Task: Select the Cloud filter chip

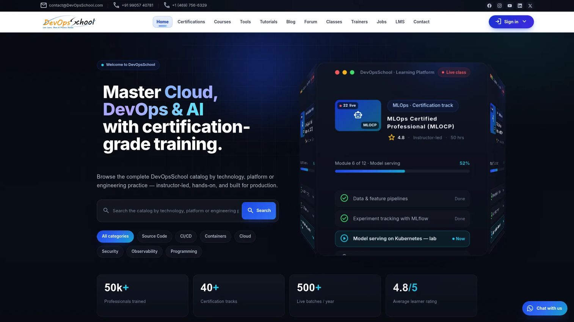Action: [245, 236]
